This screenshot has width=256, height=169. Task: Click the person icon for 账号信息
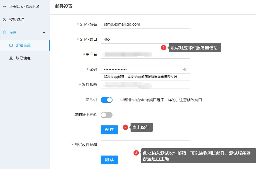11,58
